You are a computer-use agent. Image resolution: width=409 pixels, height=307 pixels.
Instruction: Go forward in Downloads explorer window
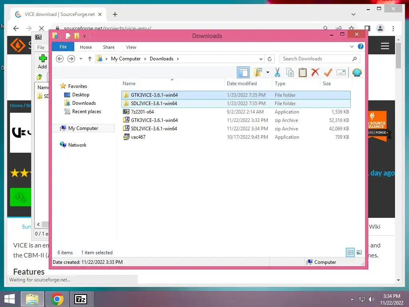coord(71,59)
